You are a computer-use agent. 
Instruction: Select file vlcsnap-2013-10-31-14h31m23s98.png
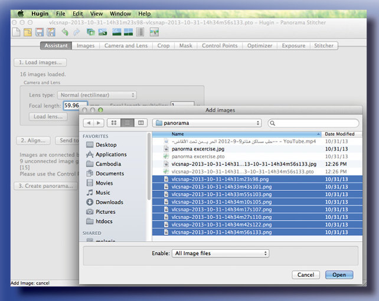click(257, 179)
